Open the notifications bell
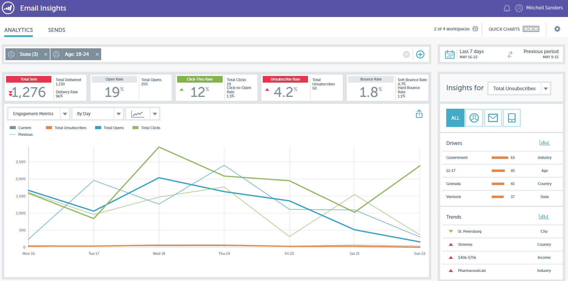Image resolution: width=568 pixels, height=281 pixels. 507,8
